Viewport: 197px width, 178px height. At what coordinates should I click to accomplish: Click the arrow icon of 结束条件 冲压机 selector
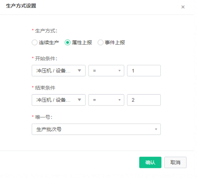point(79,100)
